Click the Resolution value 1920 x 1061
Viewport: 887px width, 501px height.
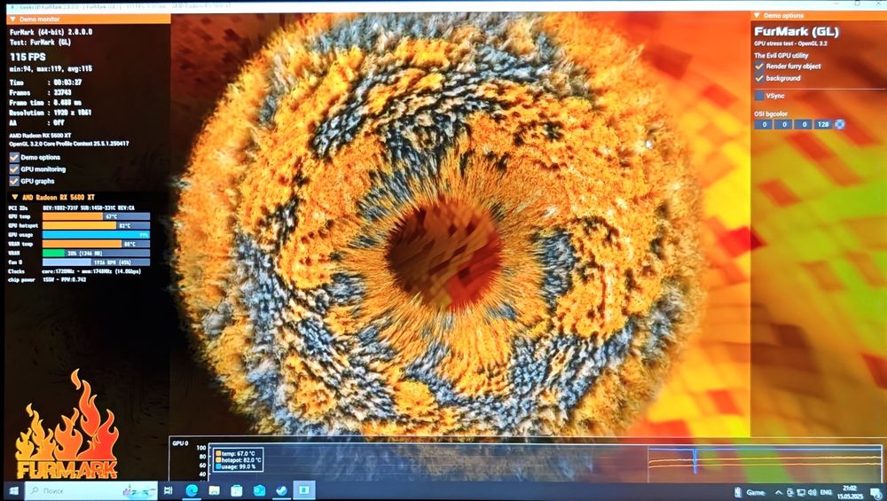click(x=72, y=113)
